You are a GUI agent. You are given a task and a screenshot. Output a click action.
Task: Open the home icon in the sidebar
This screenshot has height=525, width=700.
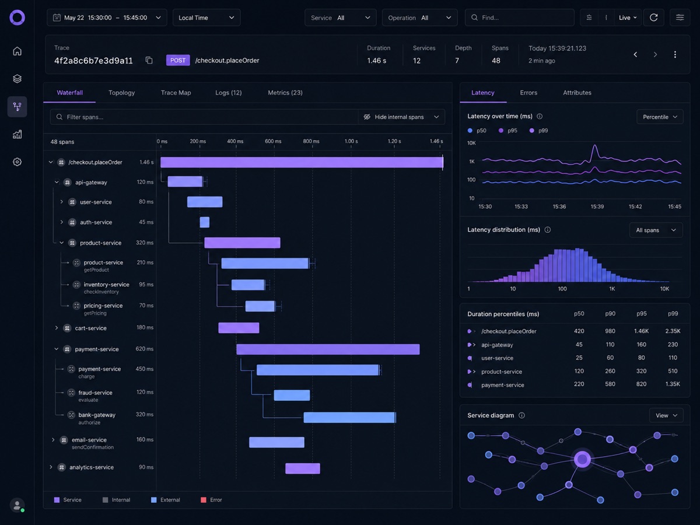[17, 51]
